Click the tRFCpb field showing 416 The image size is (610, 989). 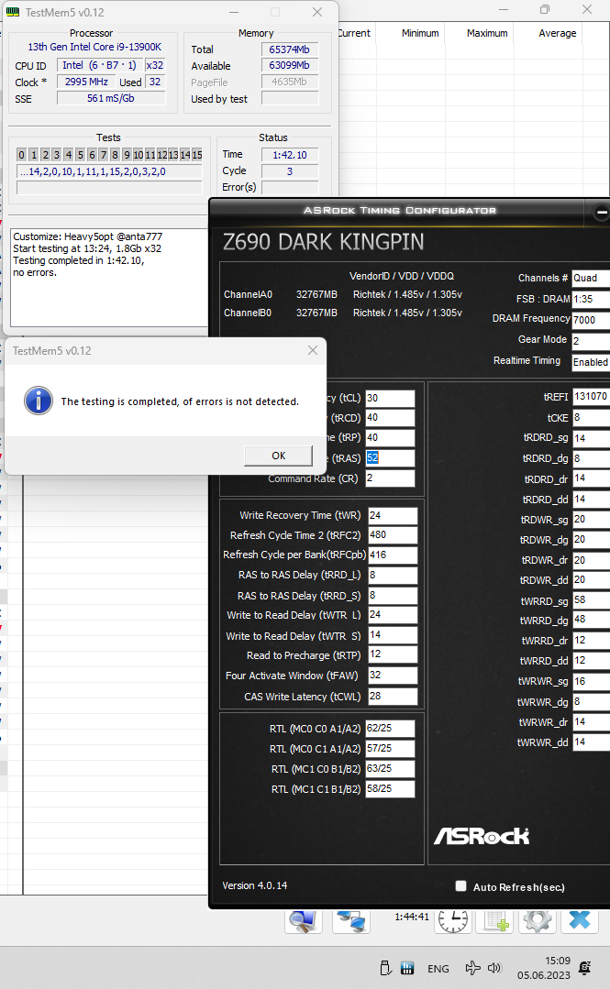(x=393, y=555)
